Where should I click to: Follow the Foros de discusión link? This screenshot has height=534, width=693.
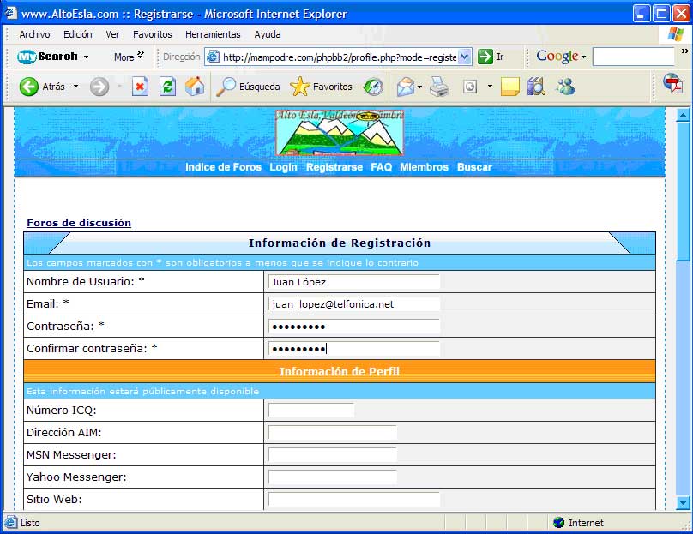(x=79, y=223)
